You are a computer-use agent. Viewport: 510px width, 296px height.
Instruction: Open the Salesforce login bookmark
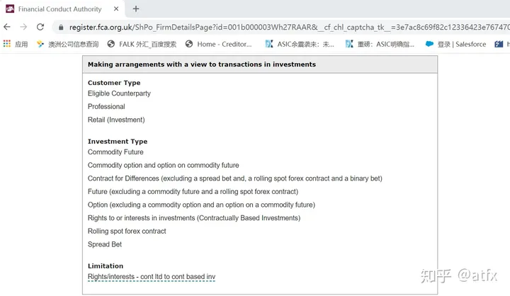coord(458,44)
